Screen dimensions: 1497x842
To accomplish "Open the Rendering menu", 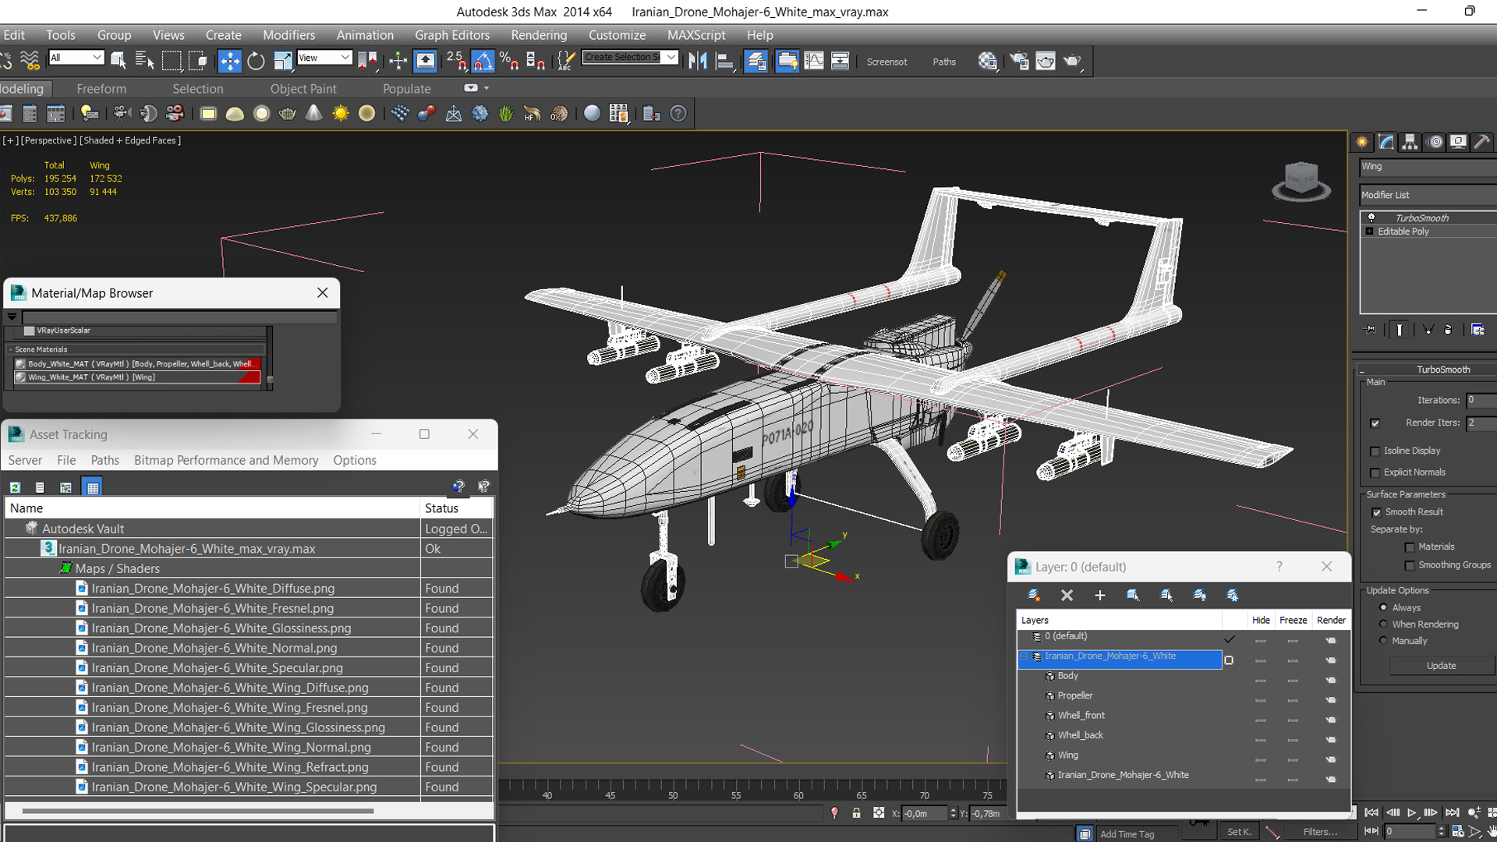I will click(x=538, y=35).
